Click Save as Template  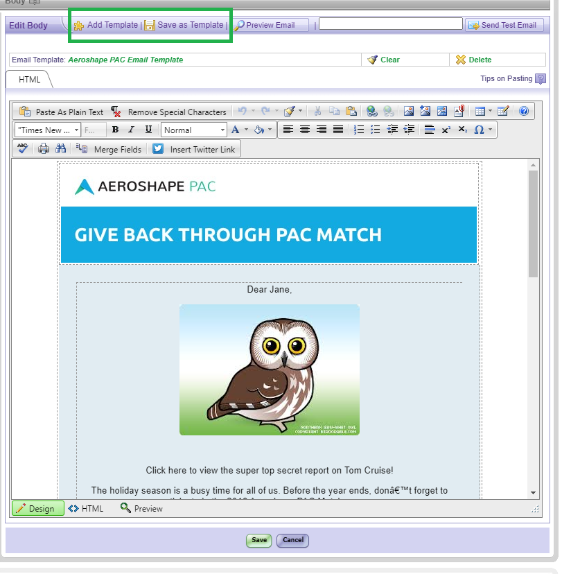point(184,25)
